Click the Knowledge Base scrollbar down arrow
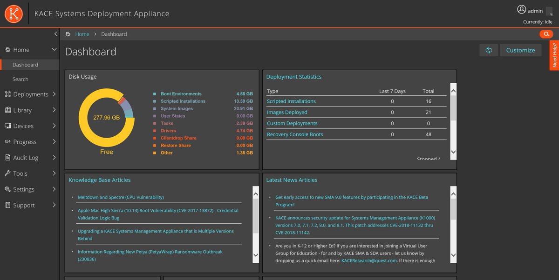559x280 pixels. pos(256,254)
